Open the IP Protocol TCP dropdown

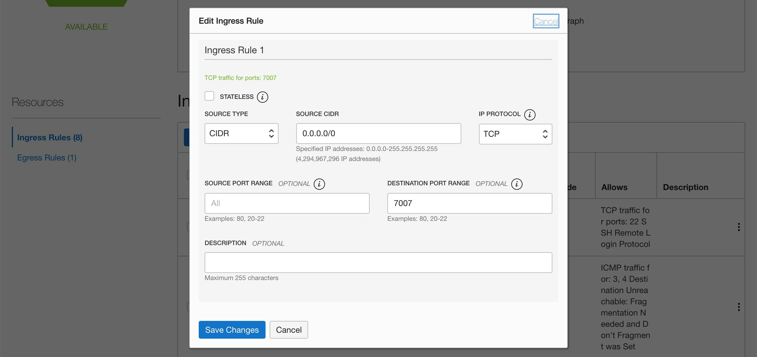click(515, 134)
